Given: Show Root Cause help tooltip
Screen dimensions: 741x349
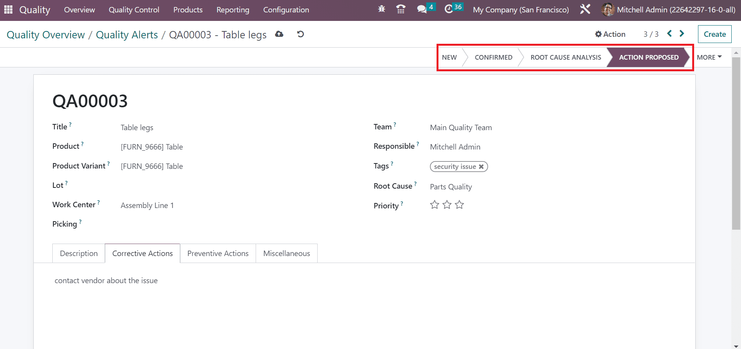Looking at the screenshot, I should coord(415,184).
